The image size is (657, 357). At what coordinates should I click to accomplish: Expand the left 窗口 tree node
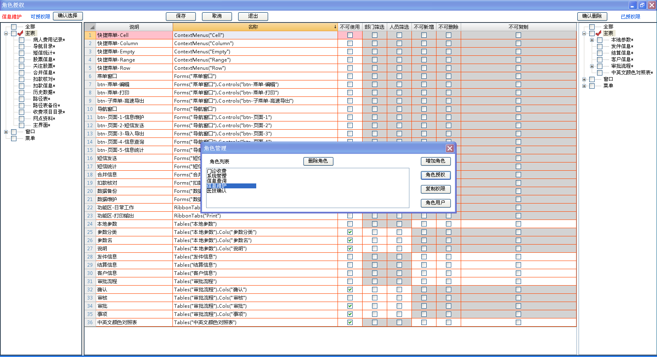point(6,132)
